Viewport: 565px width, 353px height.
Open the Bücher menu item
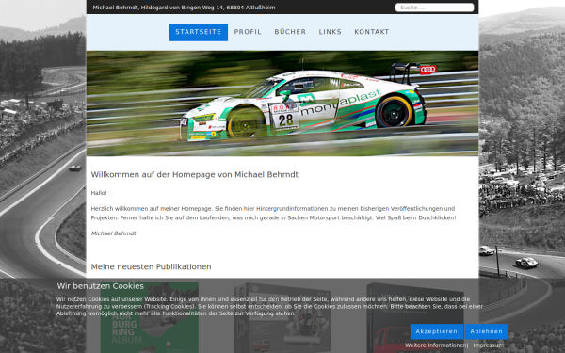pyautogui.click(x=290, y=32)
